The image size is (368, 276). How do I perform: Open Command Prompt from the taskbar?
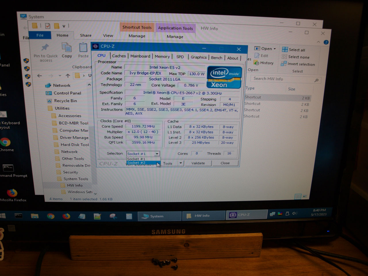(19, 215)
